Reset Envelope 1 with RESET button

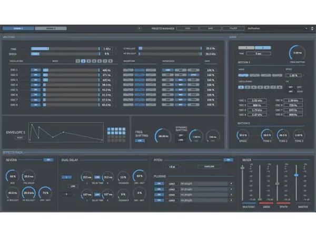point(20,137)
